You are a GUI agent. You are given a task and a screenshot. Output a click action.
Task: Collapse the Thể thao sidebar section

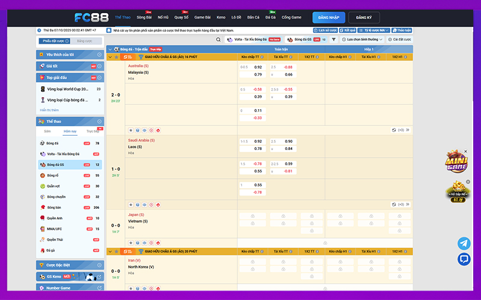coord(100,121)
